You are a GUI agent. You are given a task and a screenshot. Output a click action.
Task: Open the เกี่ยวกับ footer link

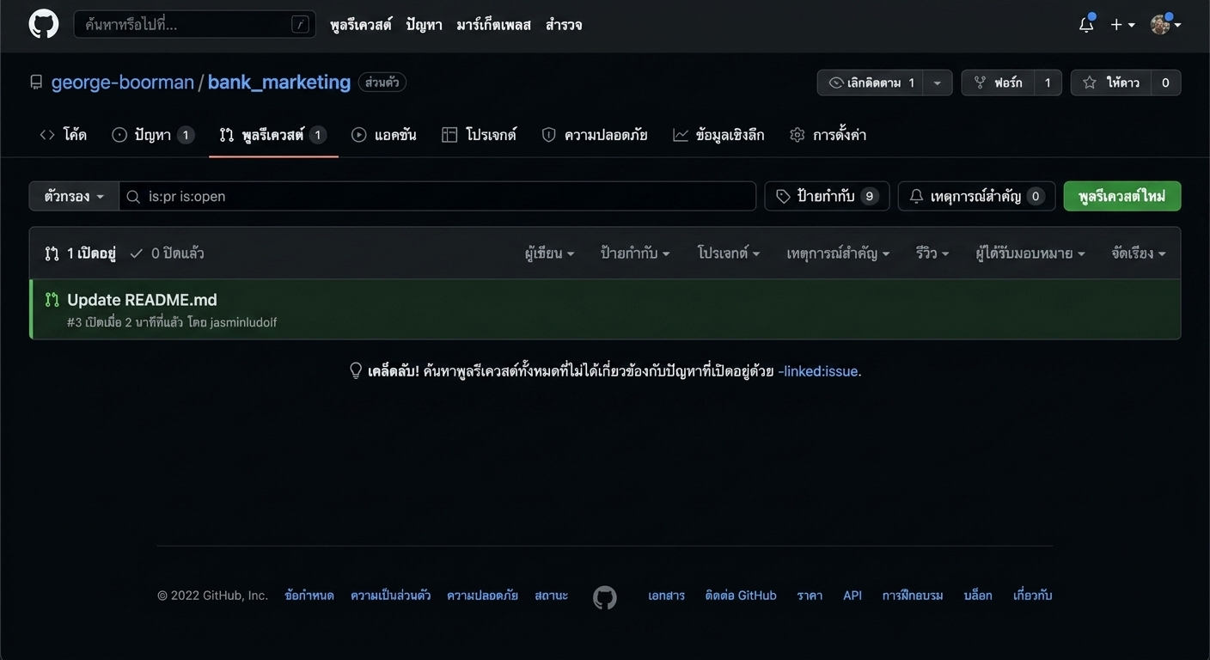1033,596
